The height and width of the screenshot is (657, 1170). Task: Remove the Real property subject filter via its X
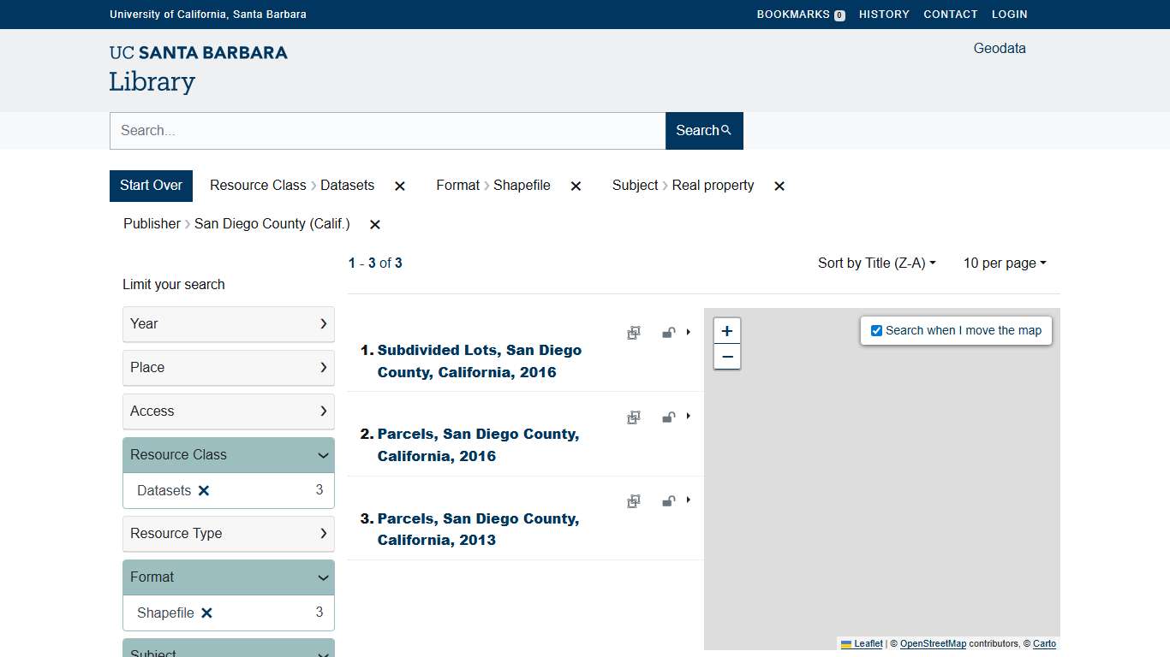point(779,186)
